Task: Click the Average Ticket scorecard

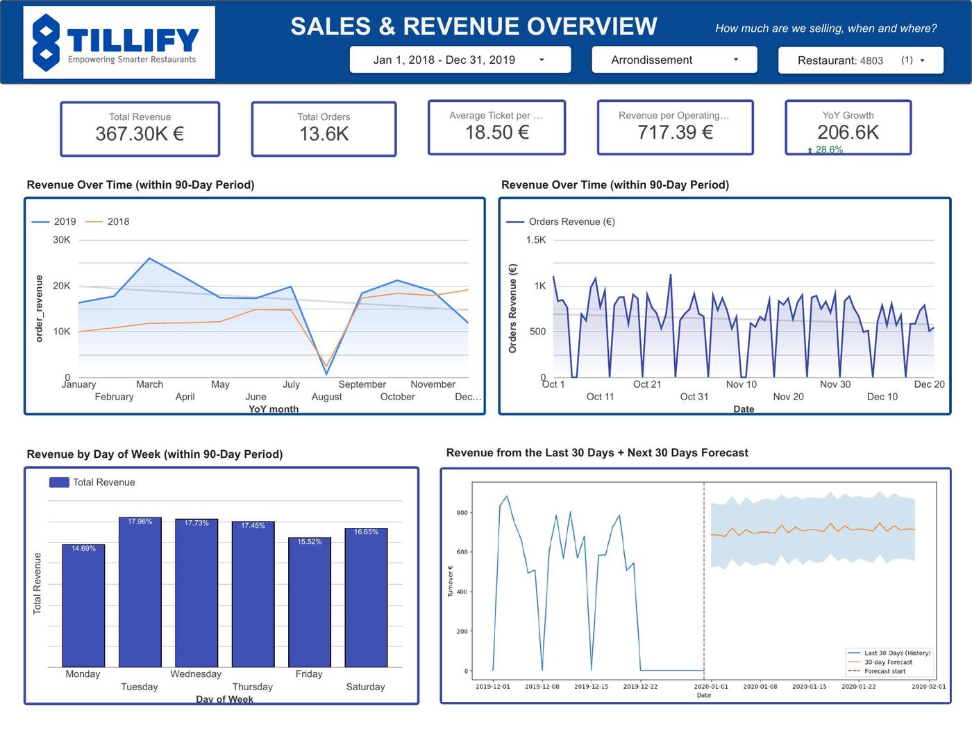Action: (497, 128)
